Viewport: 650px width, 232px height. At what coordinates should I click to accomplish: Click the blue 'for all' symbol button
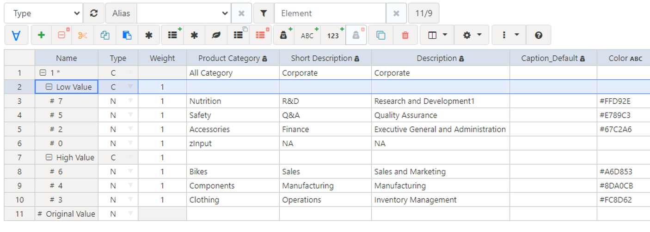pyautogui.click(x=16, y=35)
